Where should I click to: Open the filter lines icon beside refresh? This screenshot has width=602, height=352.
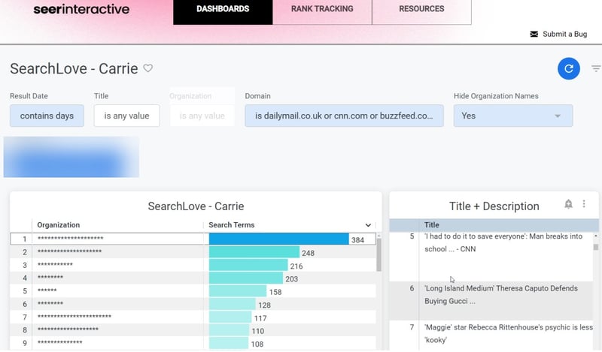(x=596, y=69)
